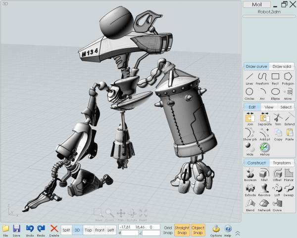Select the Circles tool
Viewport: 297px width, 238px height.
[249, 94]
